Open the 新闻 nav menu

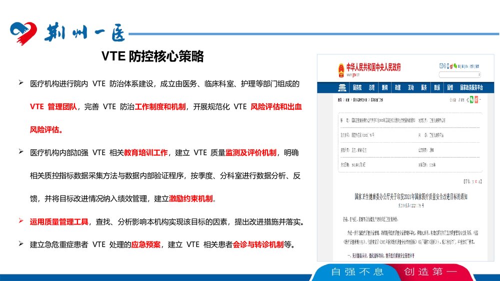pyautogui.click(x=384, y=88)
